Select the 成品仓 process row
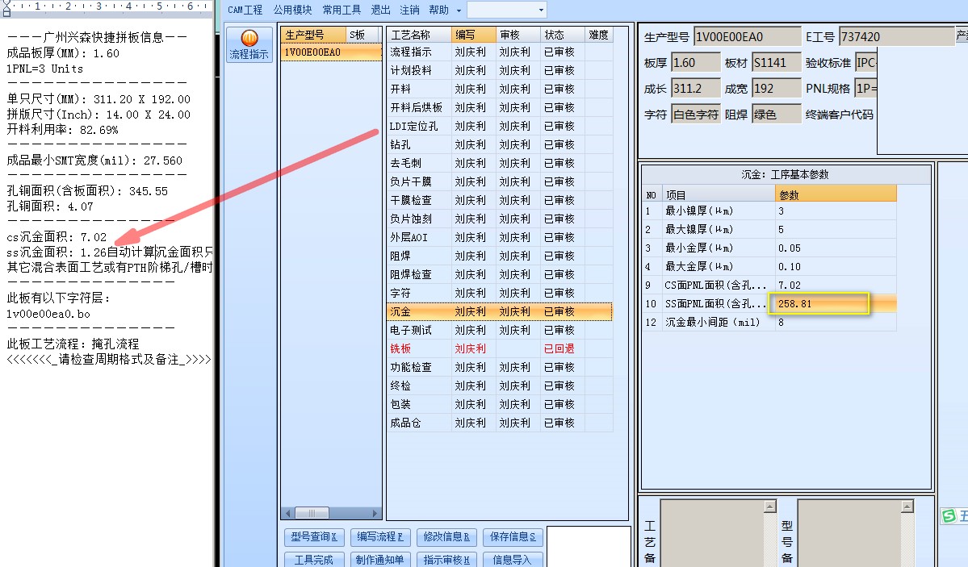This screenshot has width=968, height=567. [500, 423]
